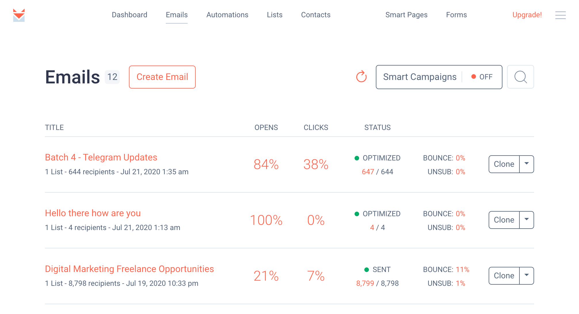Open Digital Marketing Freelance Opportunities email
The height and width of the screenshot is (314, 579).
click(129, 269)
